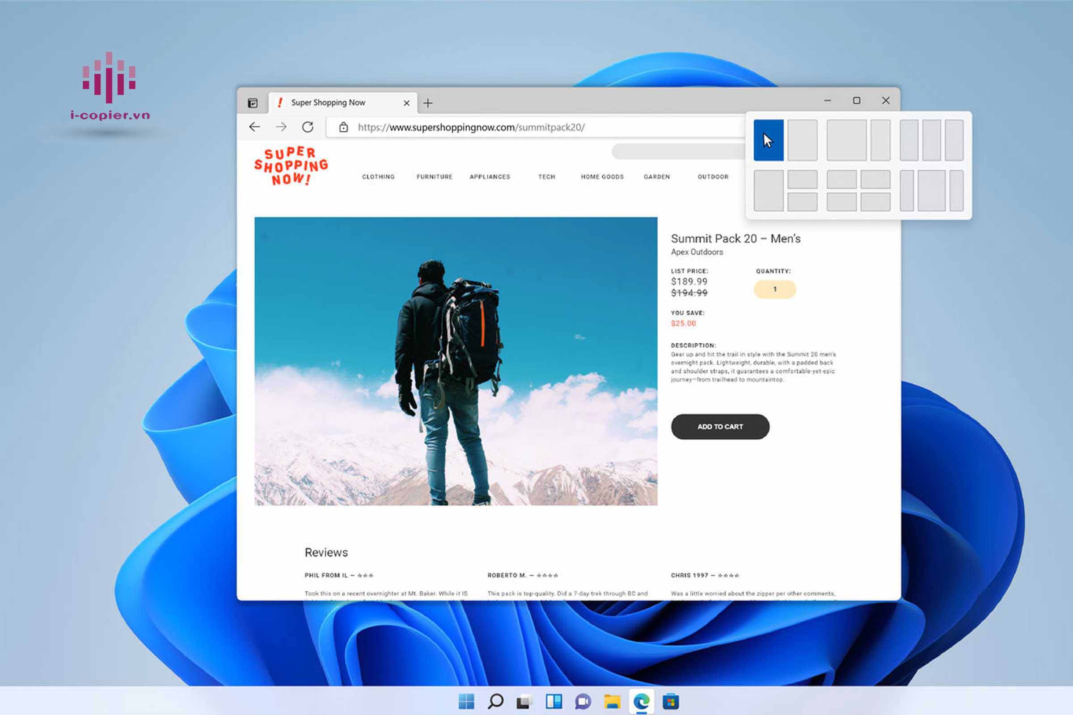Screen dimensions: 1073x715
Task: Open taskbar Search magnifier
Action: point(495,701)
